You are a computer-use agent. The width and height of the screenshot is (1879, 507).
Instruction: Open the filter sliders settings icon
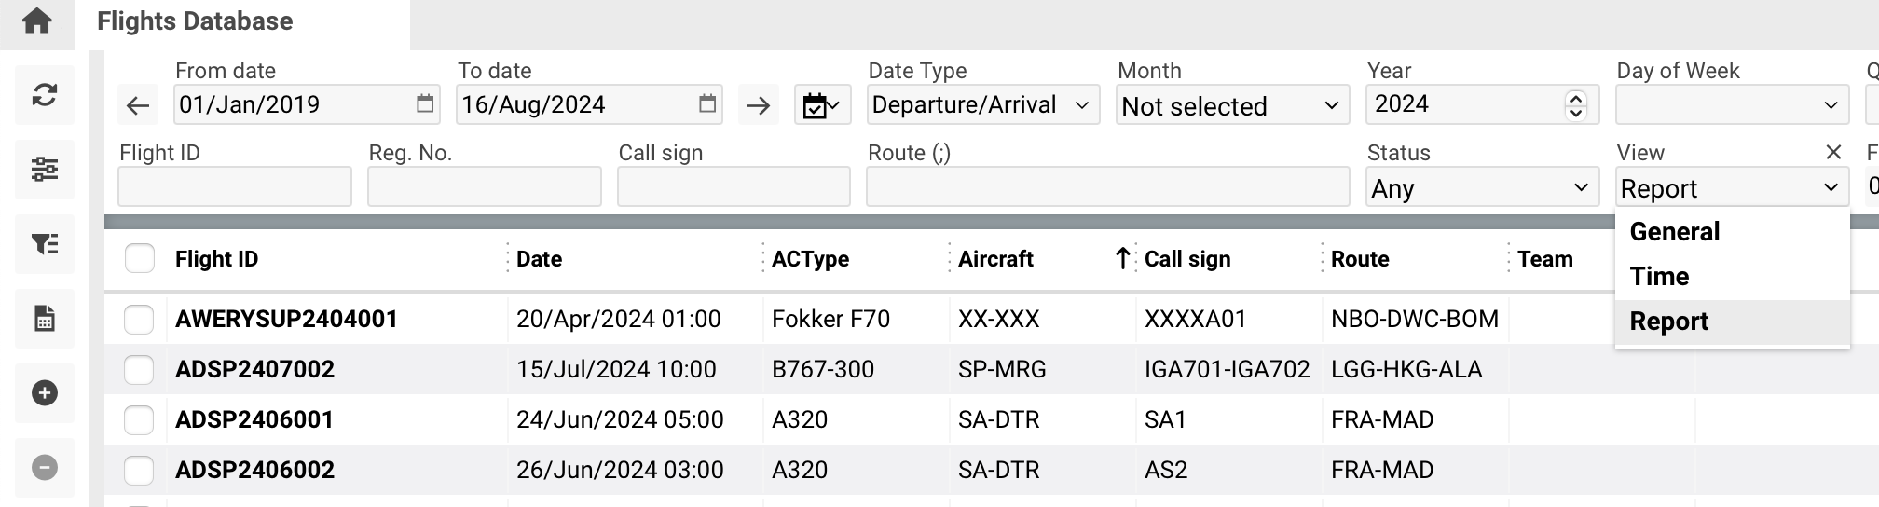(x=45, y=169)
